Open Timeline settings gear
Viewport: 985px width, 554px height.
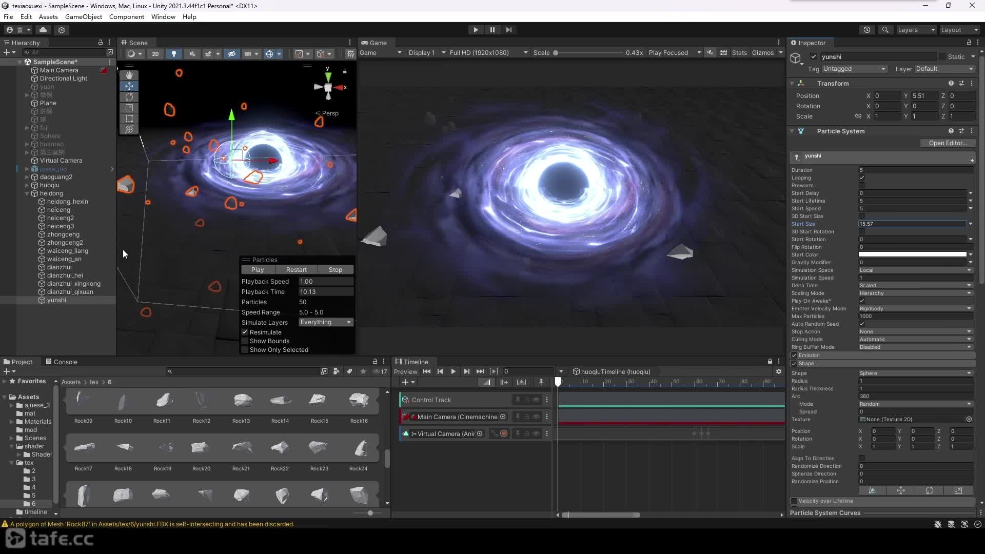click(779, 371)
